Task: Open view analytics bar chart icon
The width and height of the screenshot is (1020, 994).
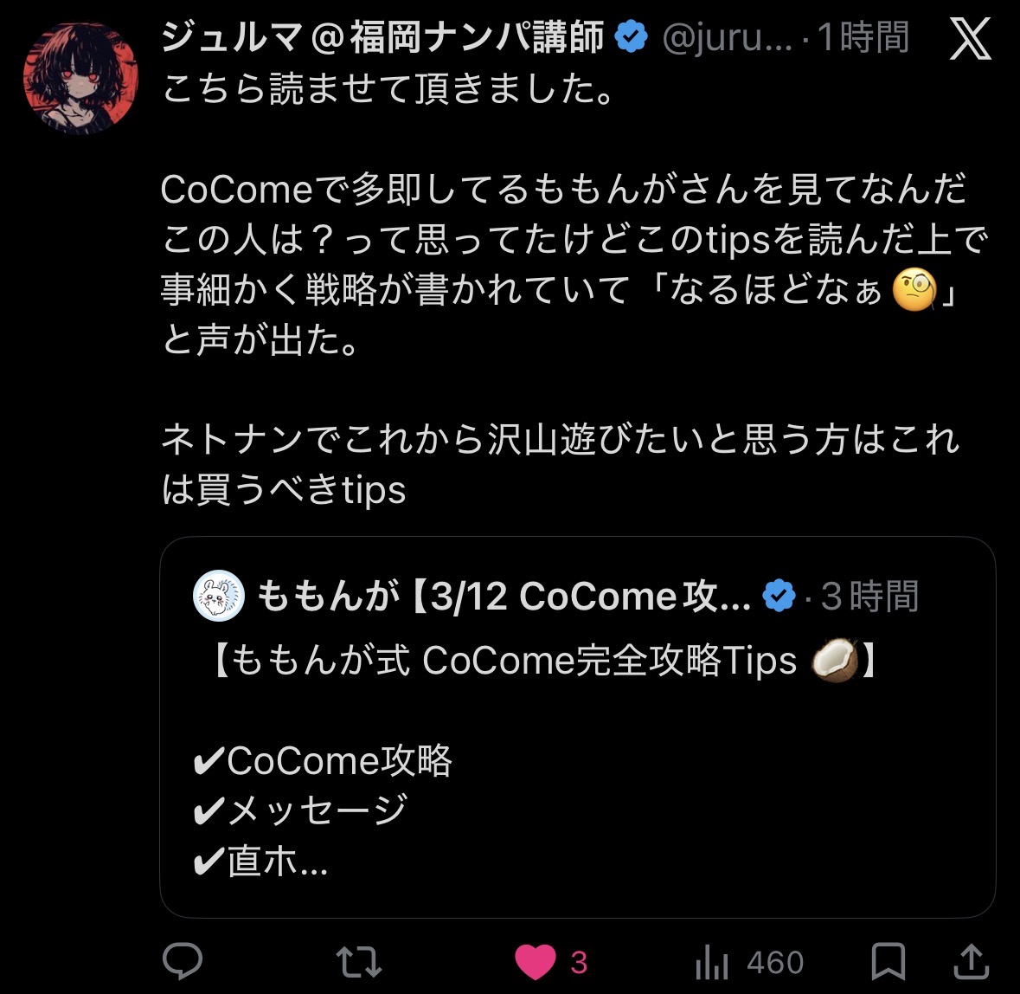Action: (712, 962)
